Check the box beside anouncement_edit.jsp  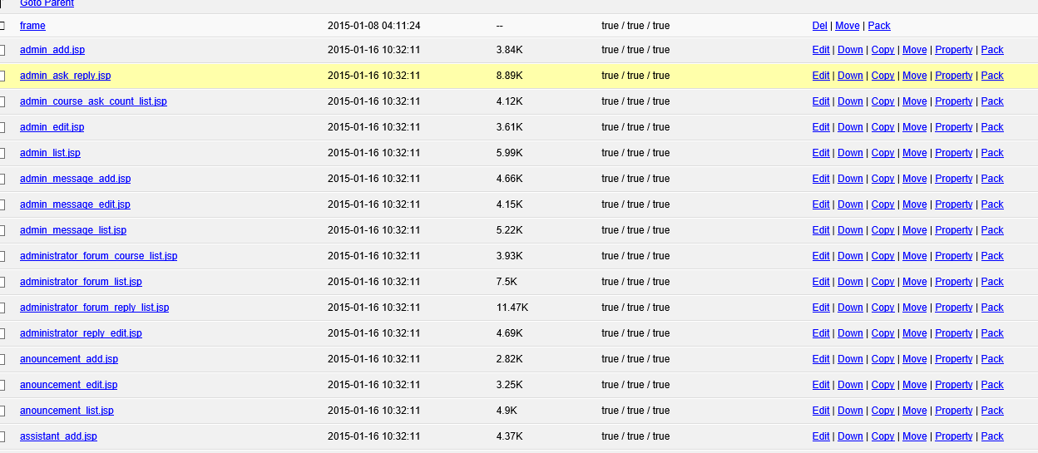tap(2, 385)
